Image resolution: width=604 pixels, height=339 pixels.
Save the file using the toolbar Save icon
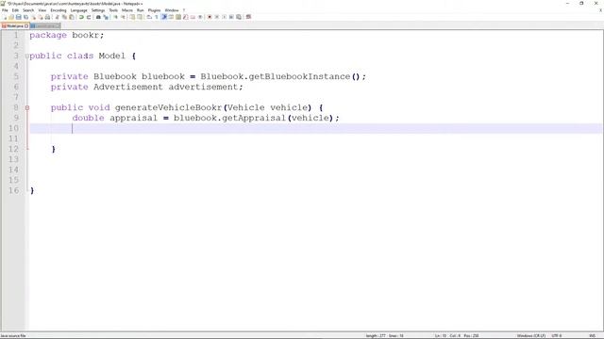(19, 17)
